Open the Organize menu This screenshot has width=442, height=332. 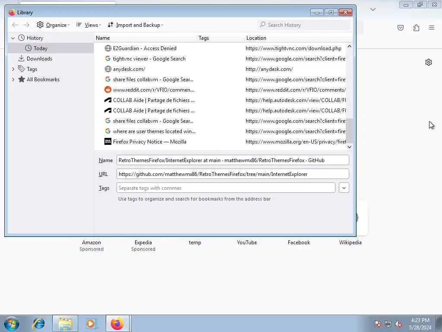[53, 25]
